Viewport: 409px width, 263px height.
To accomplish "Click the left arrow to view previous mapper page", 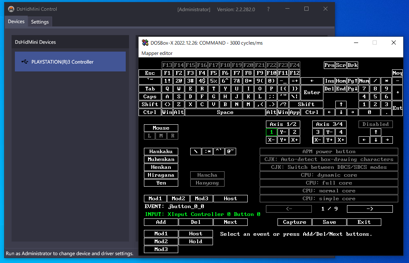I will 288,209.
